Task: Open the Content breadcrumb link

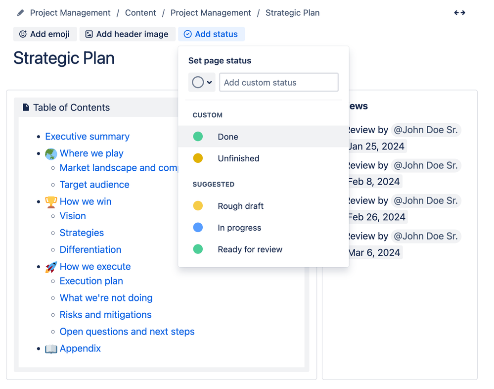Action: click(x=140, y=13)
